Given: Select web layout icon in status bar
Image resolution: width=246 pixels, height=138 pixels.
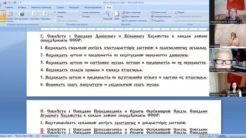Looking at the screenshot, I should 209,136.
